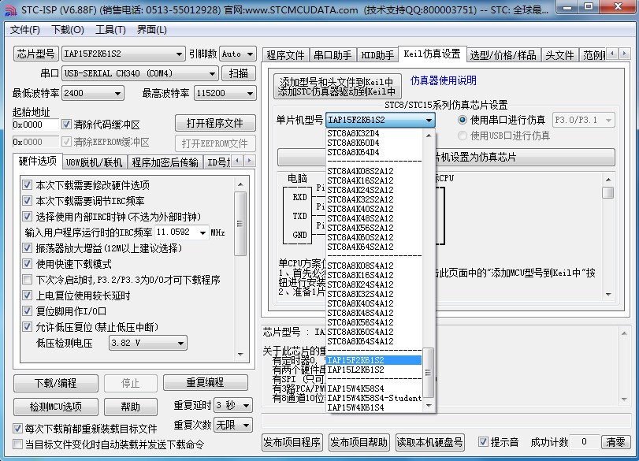The image size is (639, 461).
Task: Switch to 选型/价格/样品 tab
Action: (x=503, y=55)
